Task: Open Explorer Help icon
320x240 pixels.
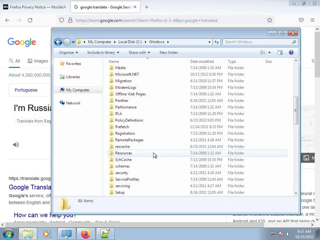Action: click(291, 52)
